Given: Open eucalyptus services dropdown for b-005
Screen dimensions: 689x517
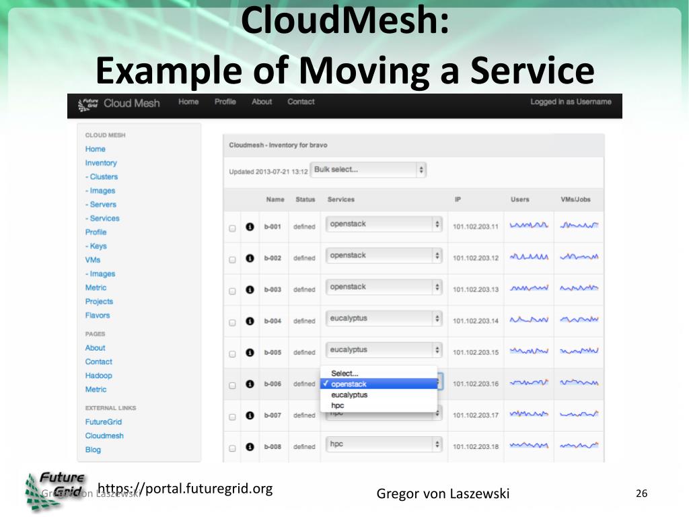Looking at the screenshot, I should pyautogui.click(x=384, y=350).
